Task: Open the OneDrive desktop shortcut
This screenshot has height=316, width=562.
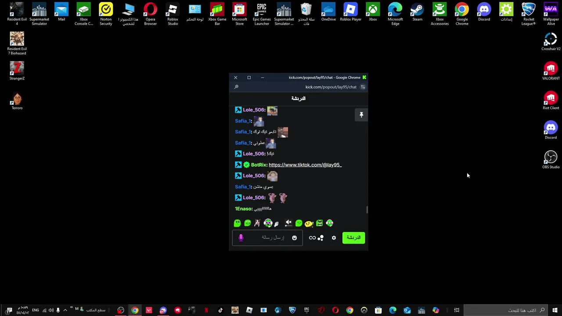Action: point(328,12)
